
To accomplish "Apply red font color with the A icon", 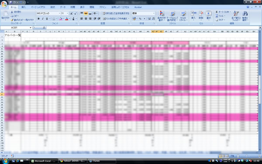I will tap(67, 19).
